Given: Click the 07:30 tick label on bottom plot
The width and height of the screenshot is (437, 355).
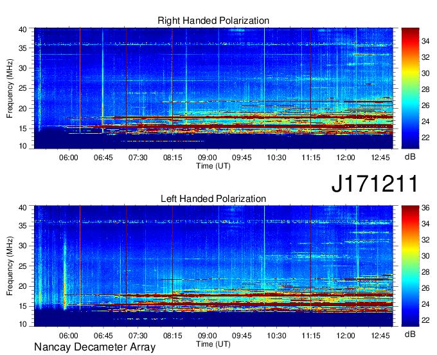Looking at the screenshot, I should point(138,336).
